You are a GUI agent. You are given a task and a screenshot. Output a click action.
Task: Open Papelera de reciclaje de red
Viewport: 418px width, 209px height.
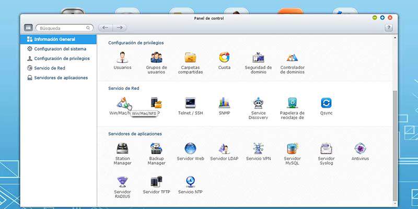292,103
